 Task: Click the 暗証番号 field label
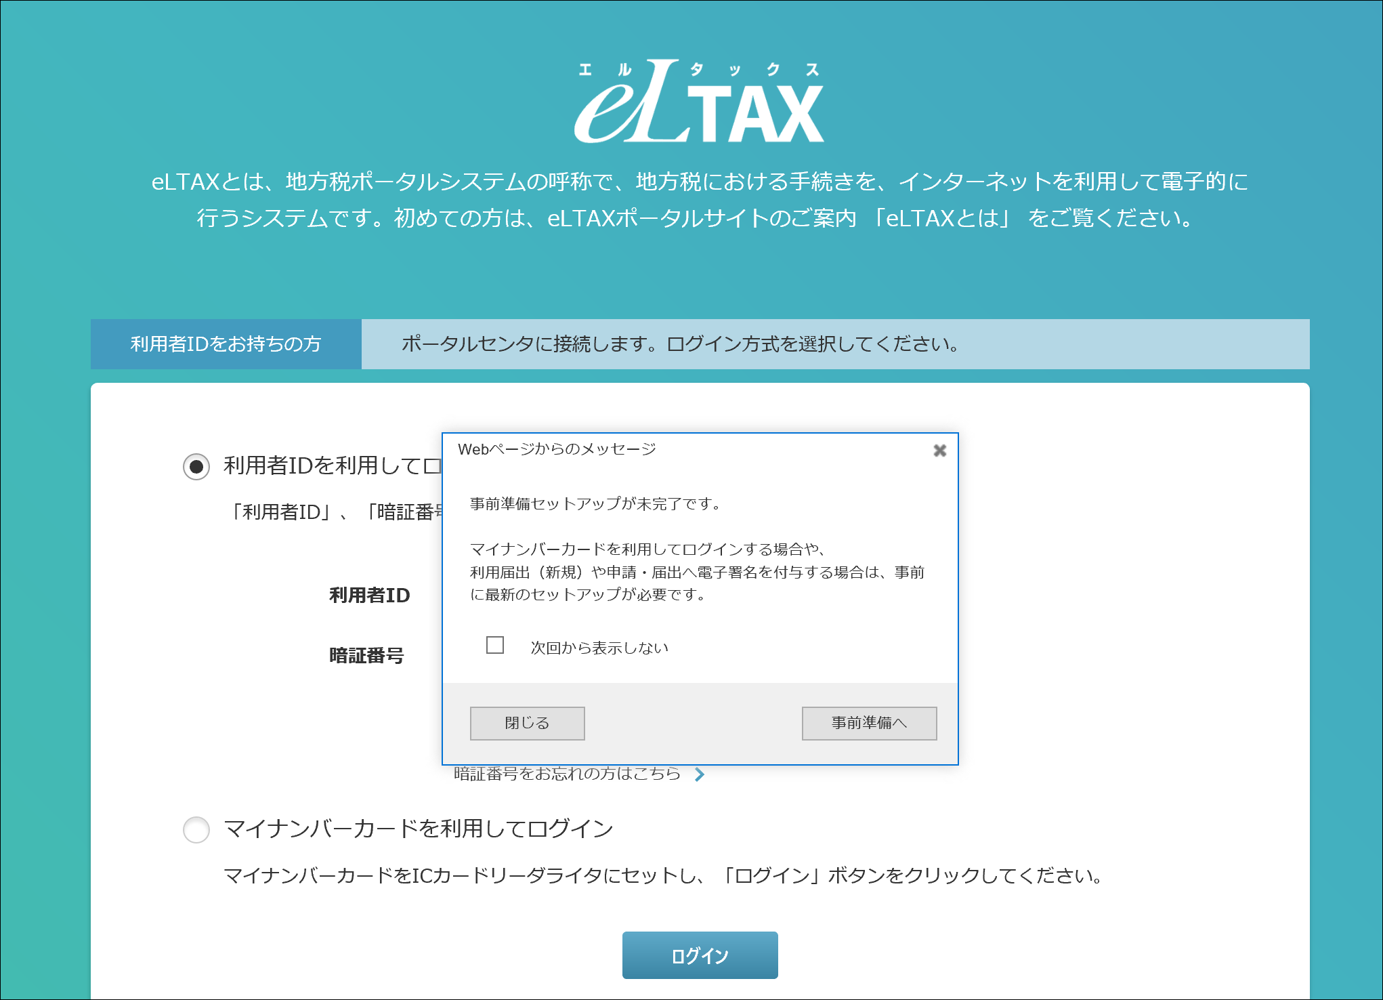(366, 656)
